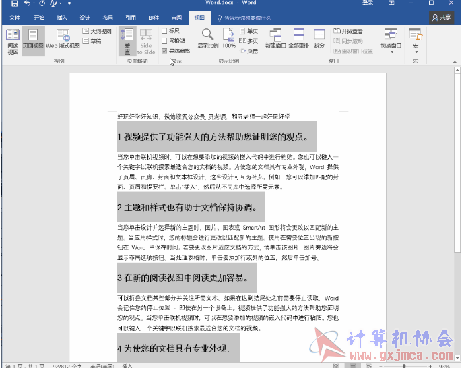Click heading 1 视频提供了功能强大的方法
The image size is (464, 368).
213,137
